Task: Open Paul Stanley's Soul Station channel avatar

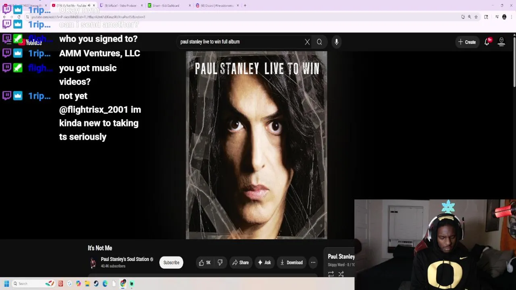Action: (x=93, y=263)
